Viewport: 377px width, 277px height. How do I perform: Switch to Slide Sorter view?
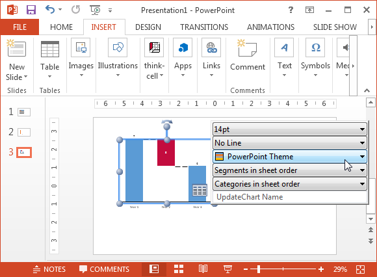tap(179, 269)
